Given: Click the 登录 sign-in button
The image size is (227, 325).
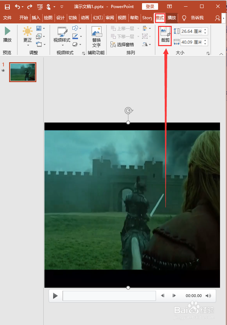Looking at the screenshot, I should (x=150, y=7).
